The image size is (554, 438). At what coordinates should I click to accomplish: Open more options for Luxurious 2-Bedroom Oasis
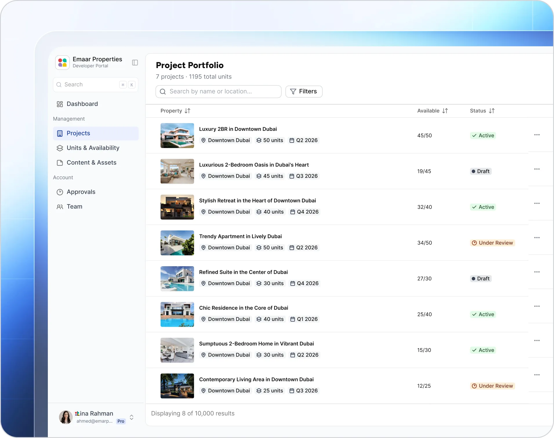(x=537, y=169)
